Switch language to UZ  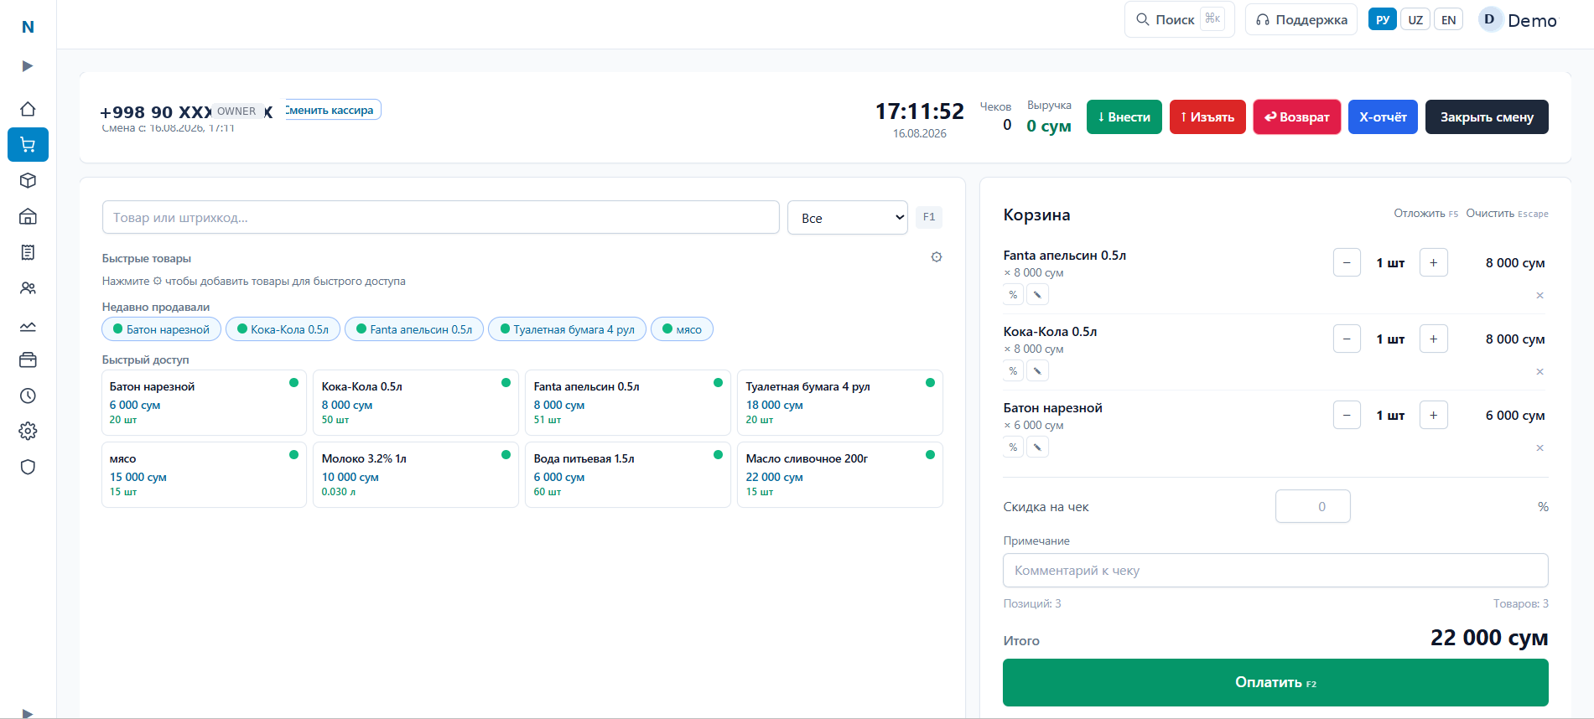1415,20
